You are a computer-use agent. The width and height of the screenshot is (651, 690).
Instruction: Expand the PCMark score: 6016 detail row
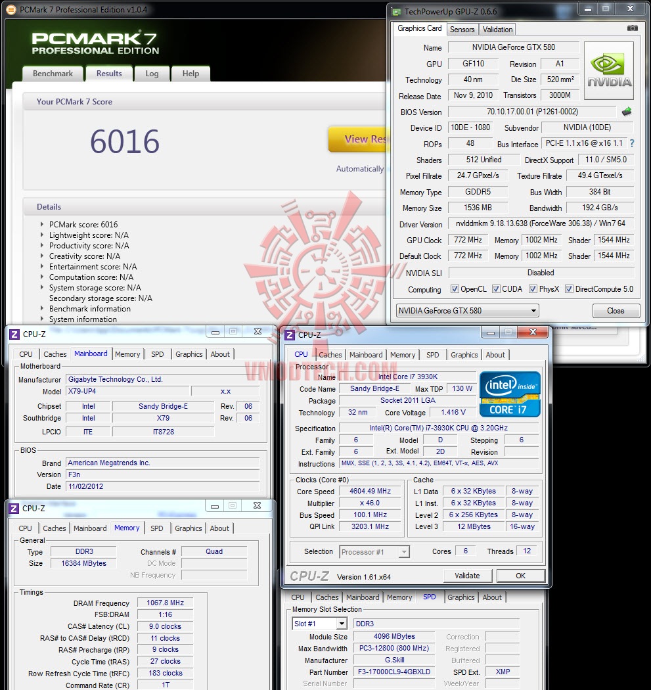pos(42,225)
